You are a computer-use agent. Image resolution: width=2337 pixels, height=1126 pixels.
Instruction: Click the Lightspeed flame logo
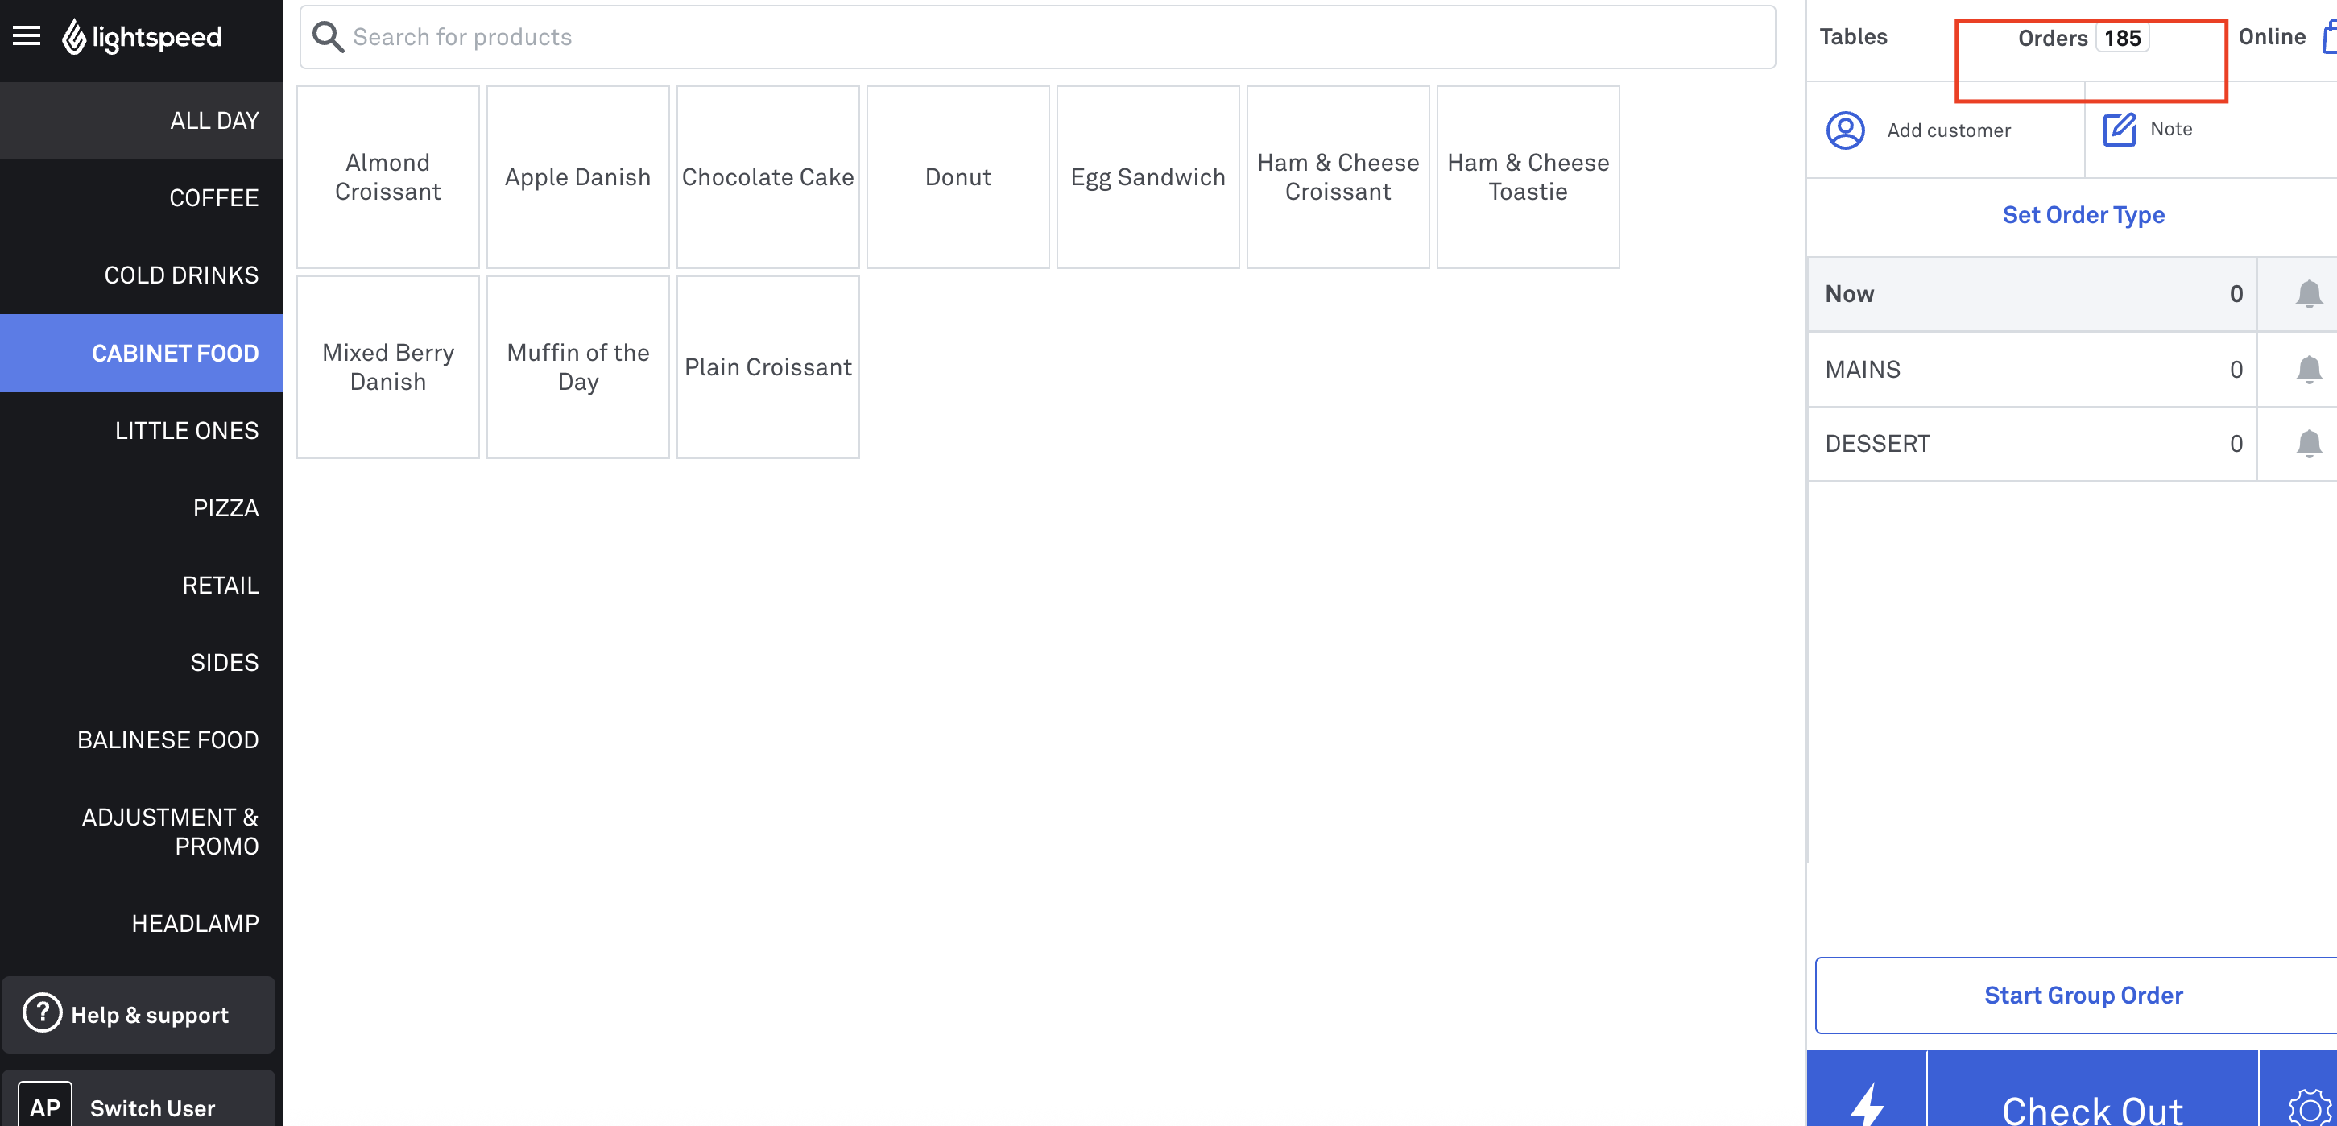[x=74, y=37]
